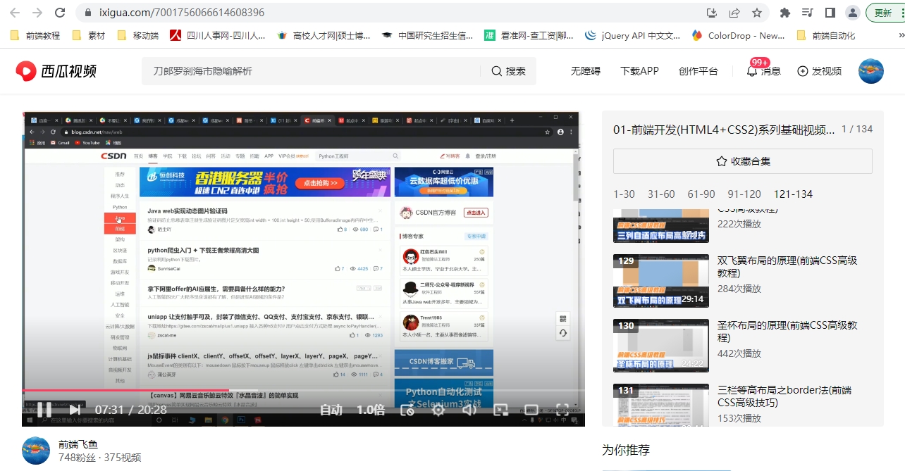Skip to the next video in player
The image size is (905, 471).
75,409
